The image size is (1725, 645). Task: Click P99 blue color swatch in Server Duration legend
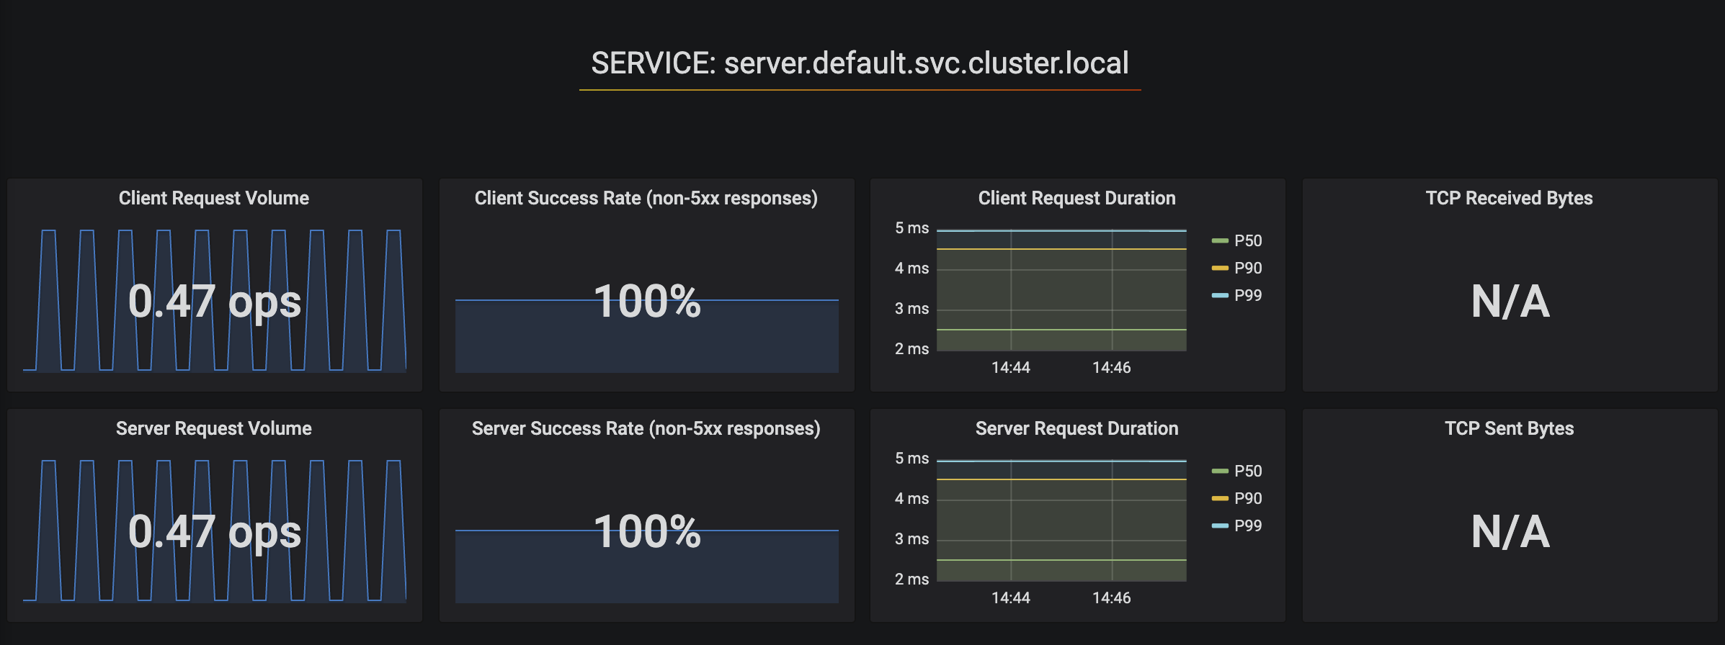1220,526
